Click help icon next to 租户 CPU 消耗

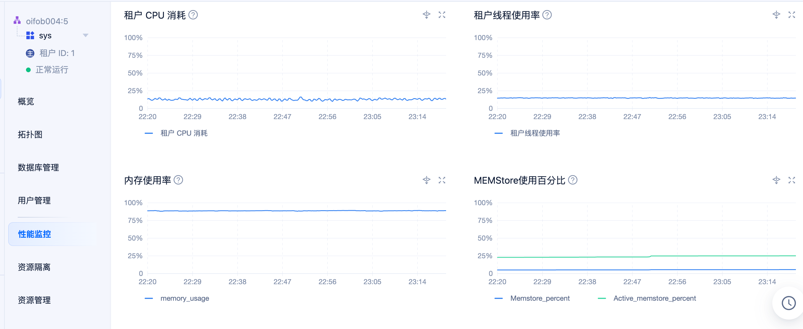[x=193, y=15]
